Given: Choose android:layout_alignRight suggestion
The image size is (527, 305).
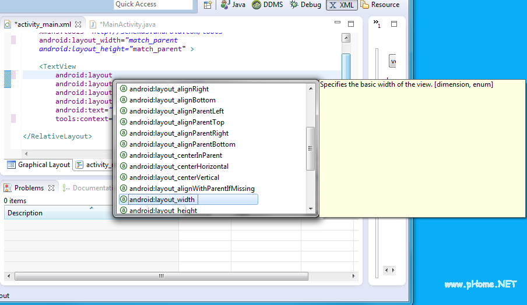Looking at the screenshot, I should (169, 89).
